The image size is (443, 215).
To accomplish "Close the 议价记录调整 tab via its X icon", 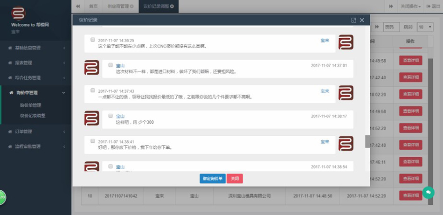I will point(172,6).
